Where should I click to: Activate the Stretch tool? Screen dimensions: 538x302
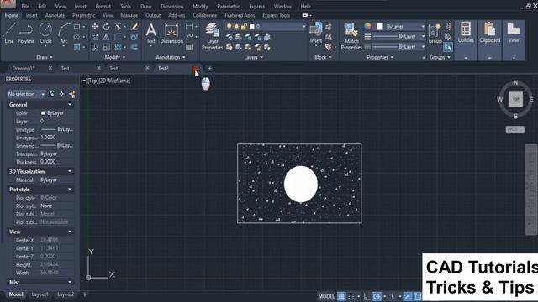(95, 47)
